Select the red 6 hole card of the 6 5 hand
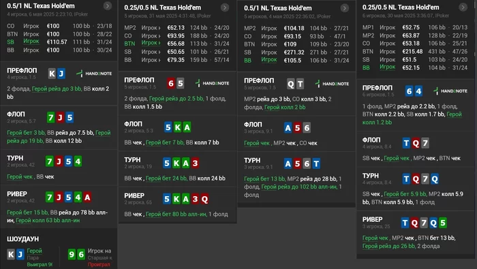Viewport: 477px width, 269px height. 170,83
